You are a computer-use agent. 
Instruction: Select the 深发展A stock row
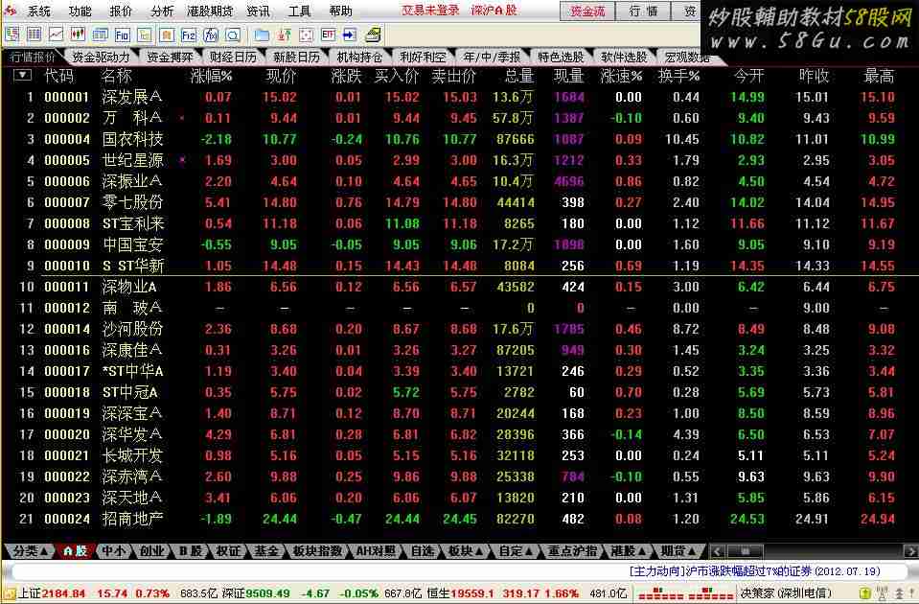coord(460,97)
